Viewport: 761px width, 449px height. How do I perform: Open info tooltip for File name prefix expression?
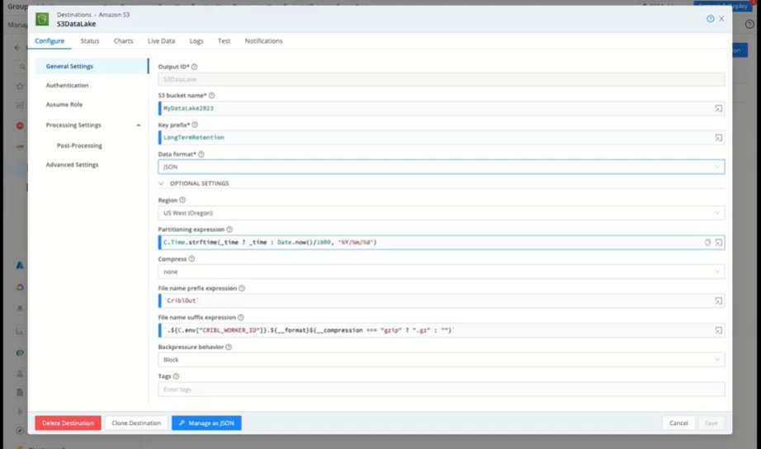pos(242,288)
